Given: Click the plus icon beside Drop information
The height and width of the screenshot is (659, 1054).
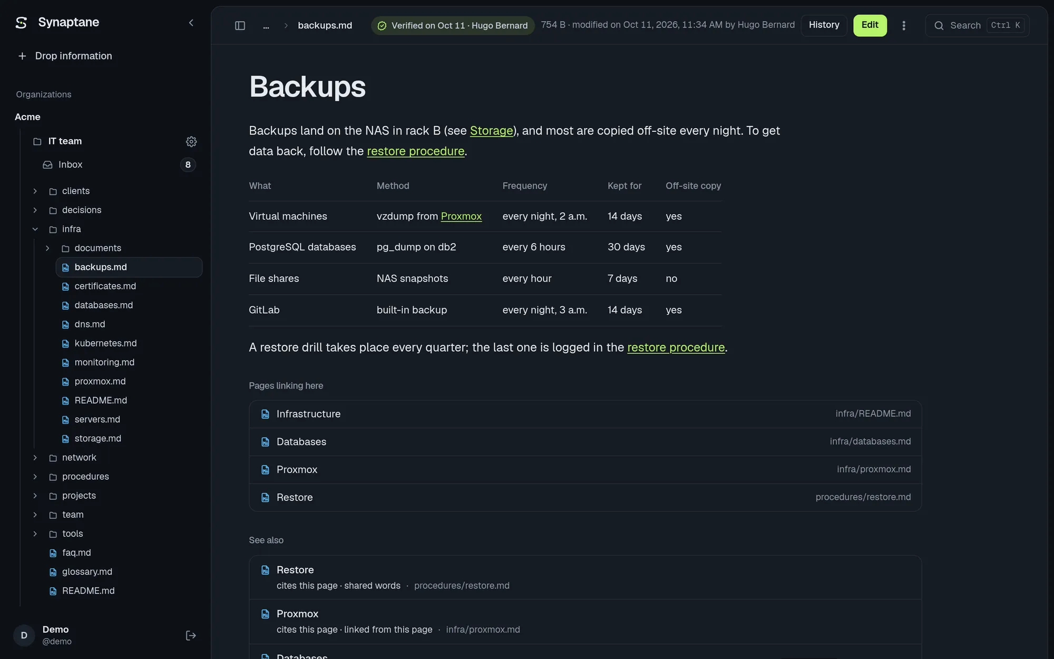Looking at the screenshot, I should pyautogui.click(x=22, y=56).
